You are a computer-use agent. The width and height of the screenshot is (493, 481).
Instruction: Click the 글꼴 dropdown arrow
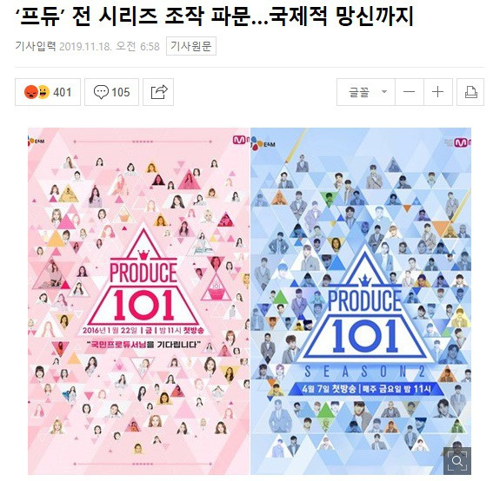point(384,92)
